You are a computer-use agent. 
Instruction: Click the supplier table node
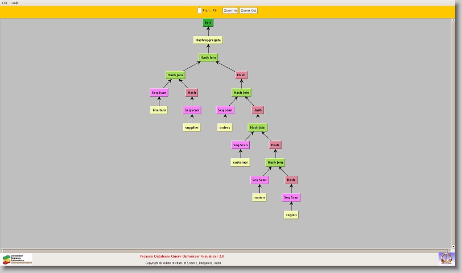[192, 127]
